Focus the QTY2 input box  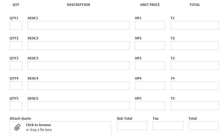(x=16, y=46)
